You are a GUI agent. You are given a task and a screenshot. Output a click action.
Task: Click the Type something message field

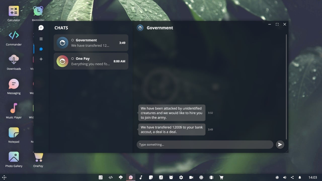[x=205, y=145]
